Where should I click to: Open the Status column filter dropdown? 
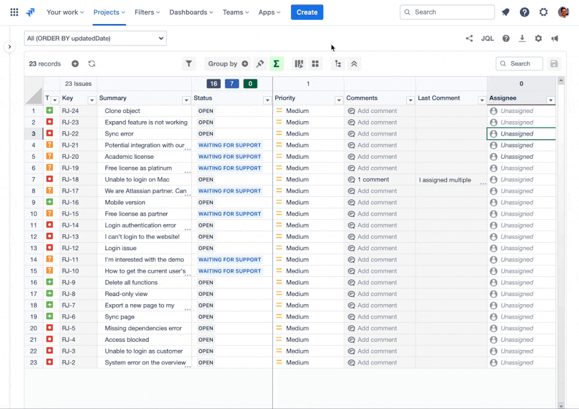pos(267,100)
